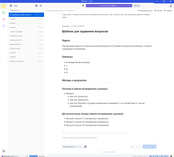Click the Clear All button

point(158,11)
